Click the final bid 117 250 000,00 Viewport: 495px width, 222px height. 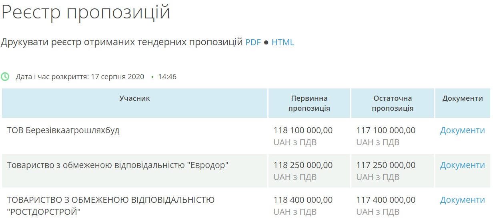(x=386, y=165)
